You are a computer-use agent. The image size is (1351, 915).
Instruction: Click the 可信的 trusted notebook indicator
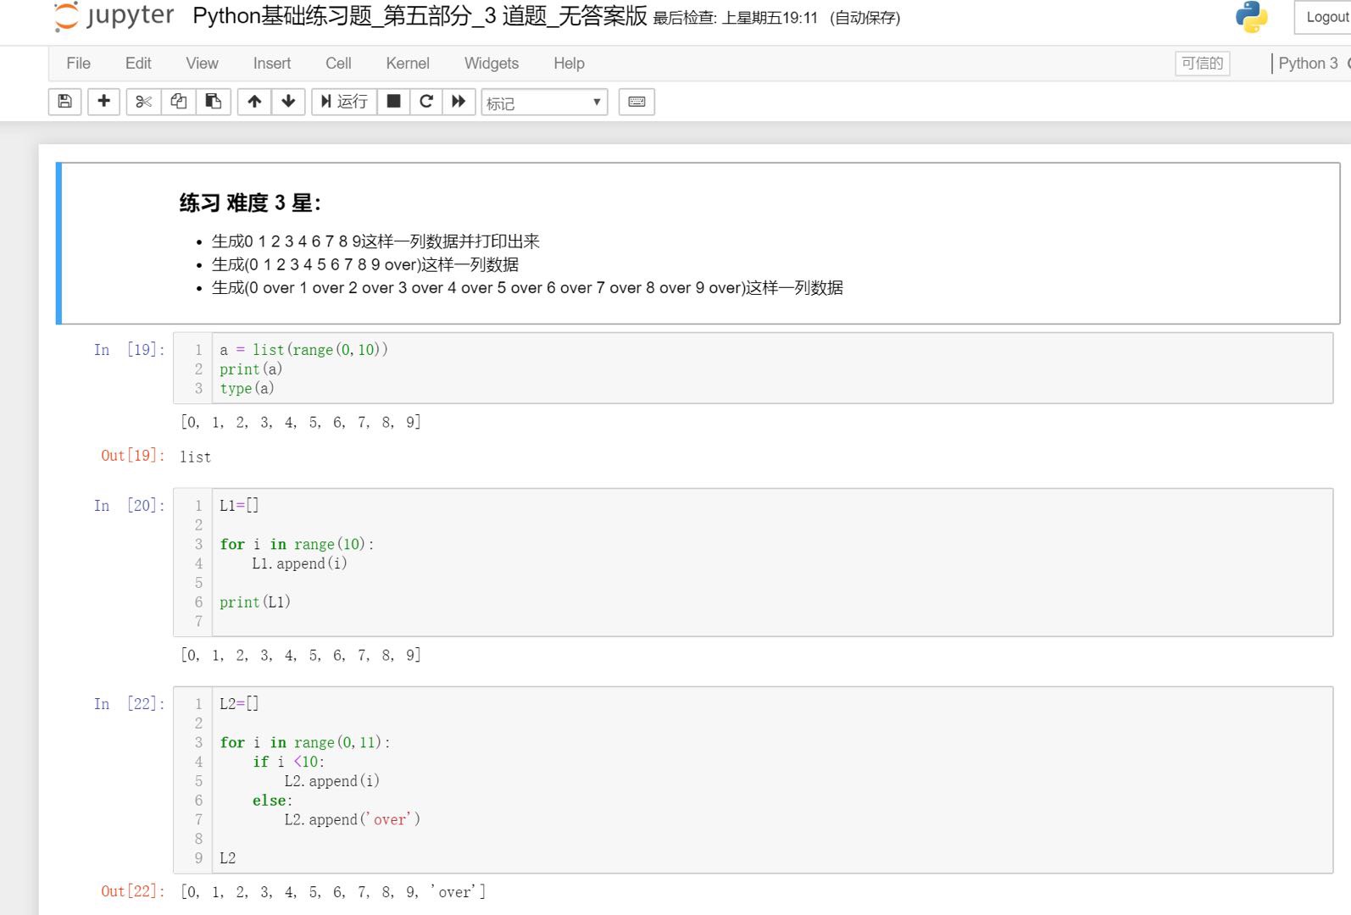[1203, 64]
